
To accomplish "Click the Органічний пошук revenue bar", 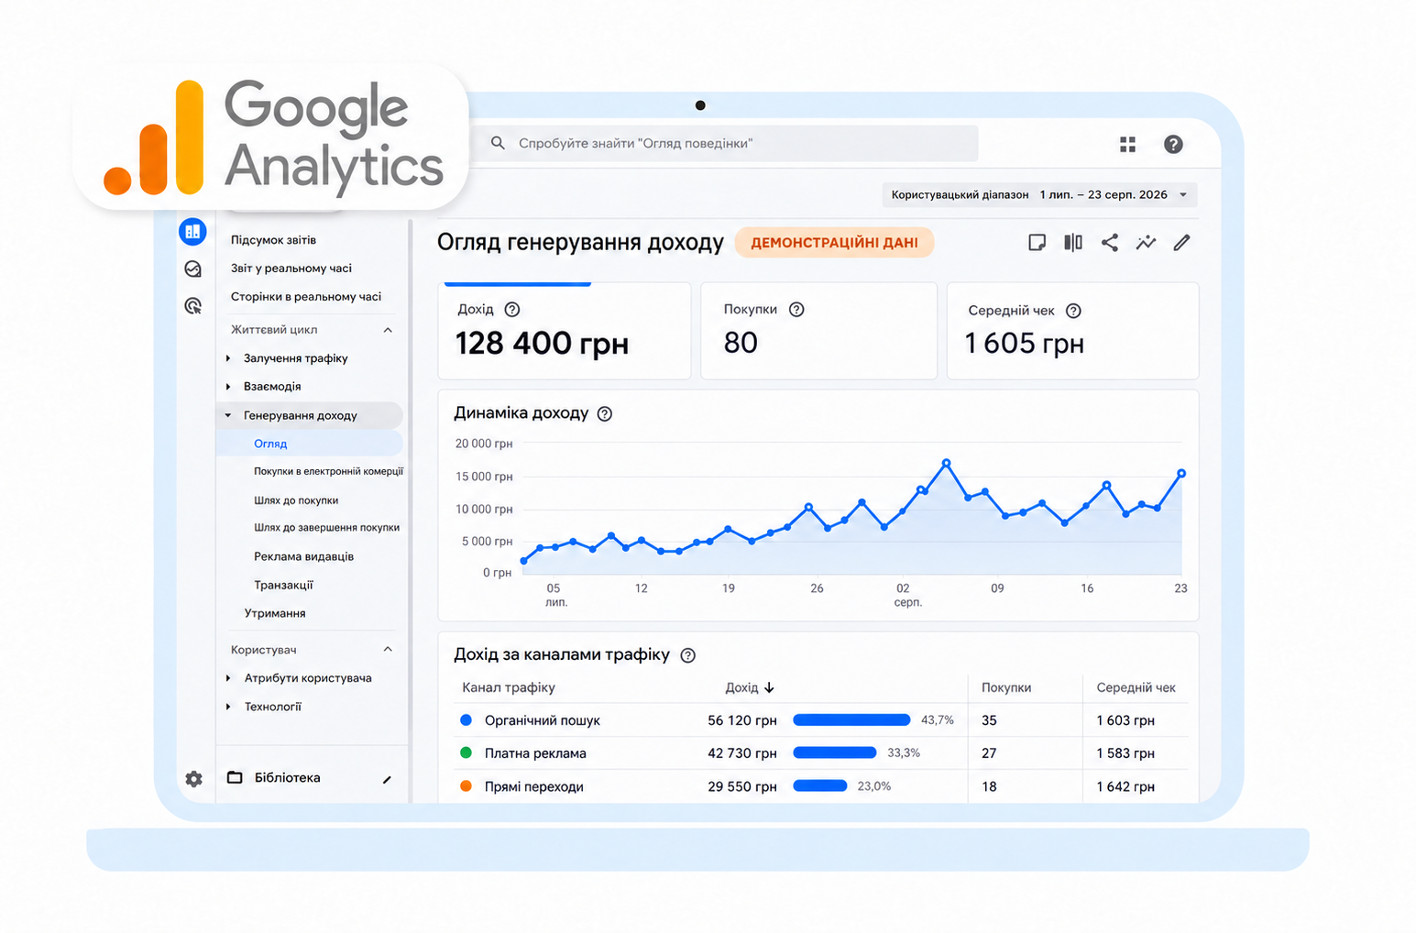I will point(851,720).
